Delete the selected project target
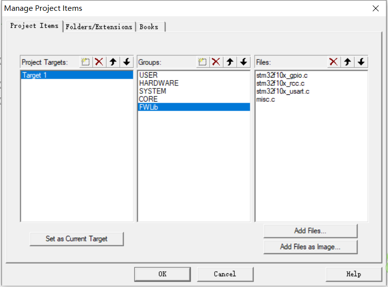The width and height of the screenshot is (388, 287). coord(99,62)
